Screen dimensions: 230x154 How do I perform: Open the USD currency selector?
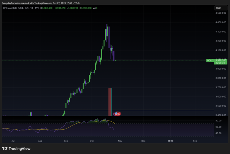[221, 8]
